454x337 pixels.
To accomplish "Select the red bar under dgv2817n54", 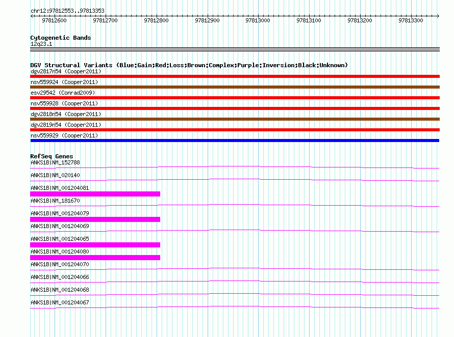I will pos(235,76).
